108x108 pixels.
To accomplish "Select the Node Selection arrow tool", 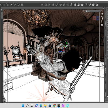I will [49, 5].
